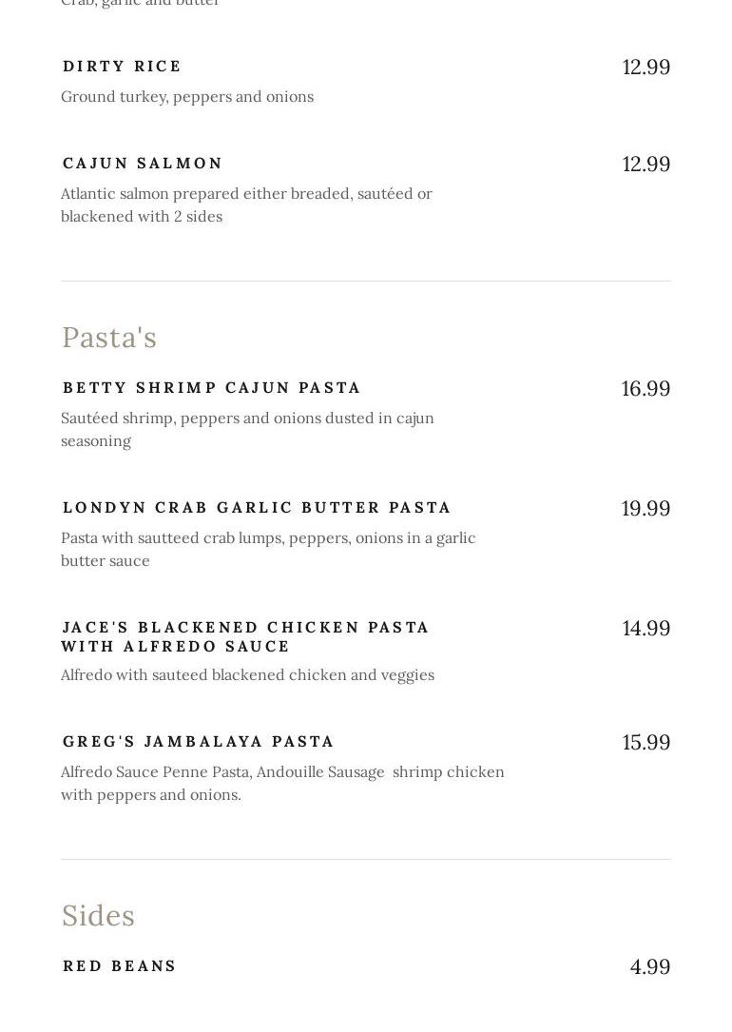Image resolution: width=732 pixels, height=1032 pixels.
Task: Click the Andouille Sausage description text
Action: [282, 783]
